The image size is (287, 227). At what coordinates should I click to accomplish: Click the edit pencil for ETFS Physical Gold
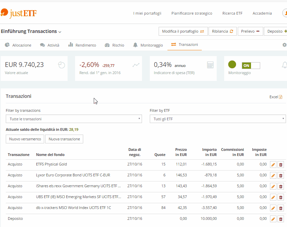(273, 165)
